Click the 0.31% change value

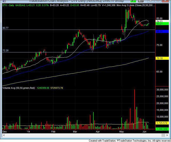coord(45,5)
